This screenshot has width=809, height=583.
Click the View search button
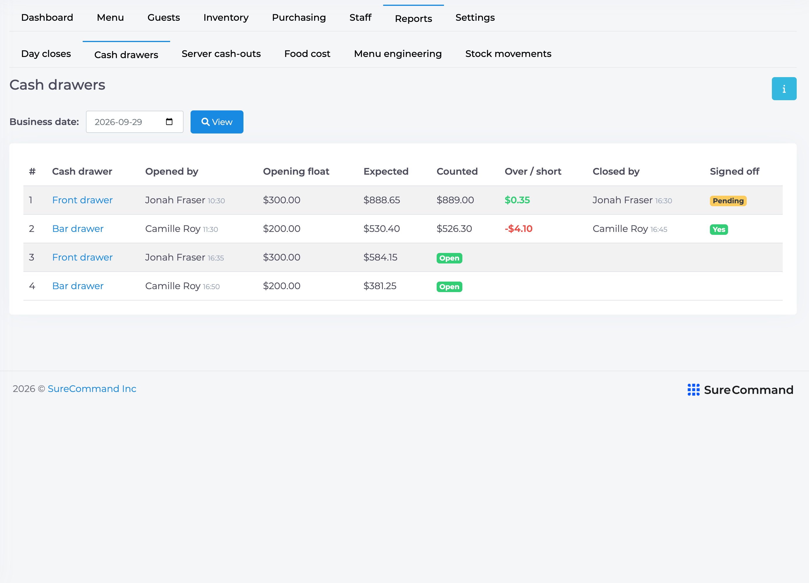(217, 122)
